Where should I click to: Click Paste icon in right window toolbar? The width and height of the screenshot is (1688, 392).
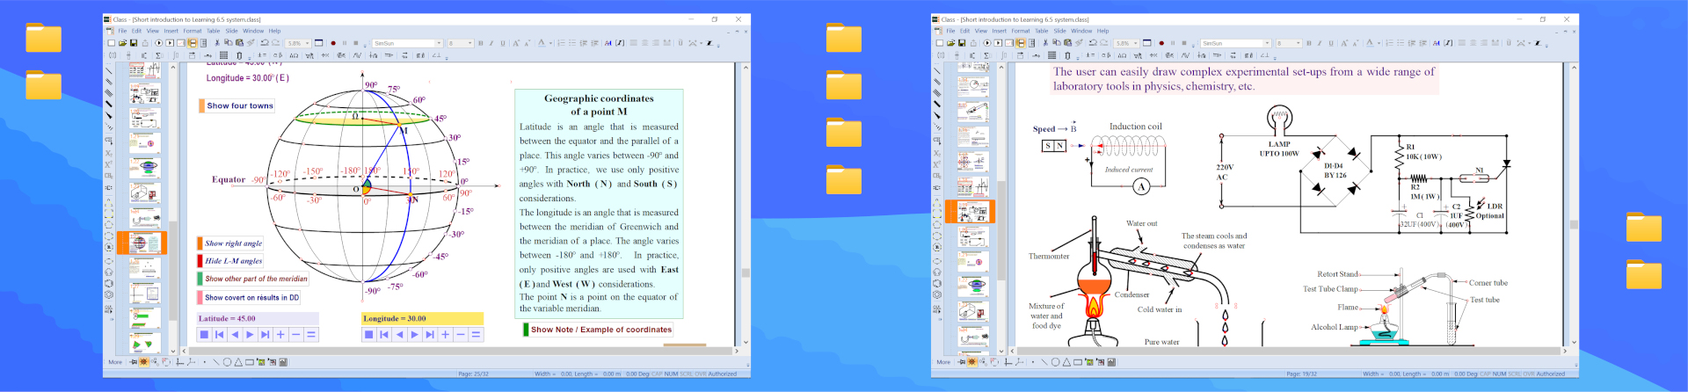coord(1067,43)
